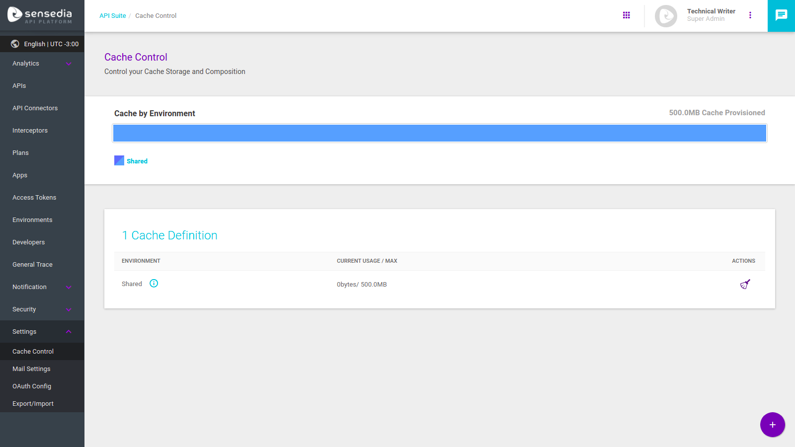This screenshot has width=795, height=447.
Task: Expand the Analytics menu
Action: (x=69, y=64)
